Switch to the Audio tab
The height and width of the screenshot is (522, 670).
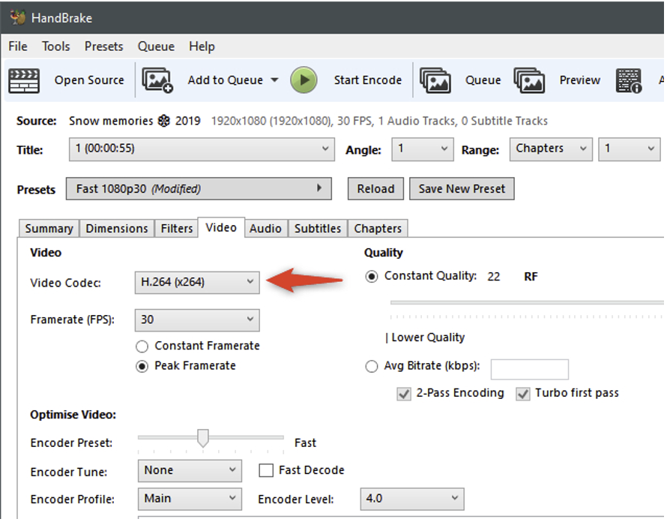click(x=265, y=228)
